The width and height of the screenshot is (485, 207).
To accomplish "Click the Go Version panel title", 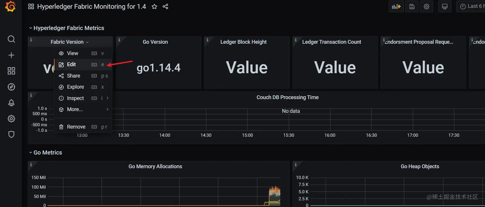I will (x=155, y=42).
